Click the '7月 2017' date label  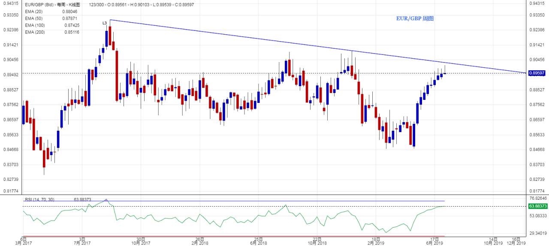point(82,243)
